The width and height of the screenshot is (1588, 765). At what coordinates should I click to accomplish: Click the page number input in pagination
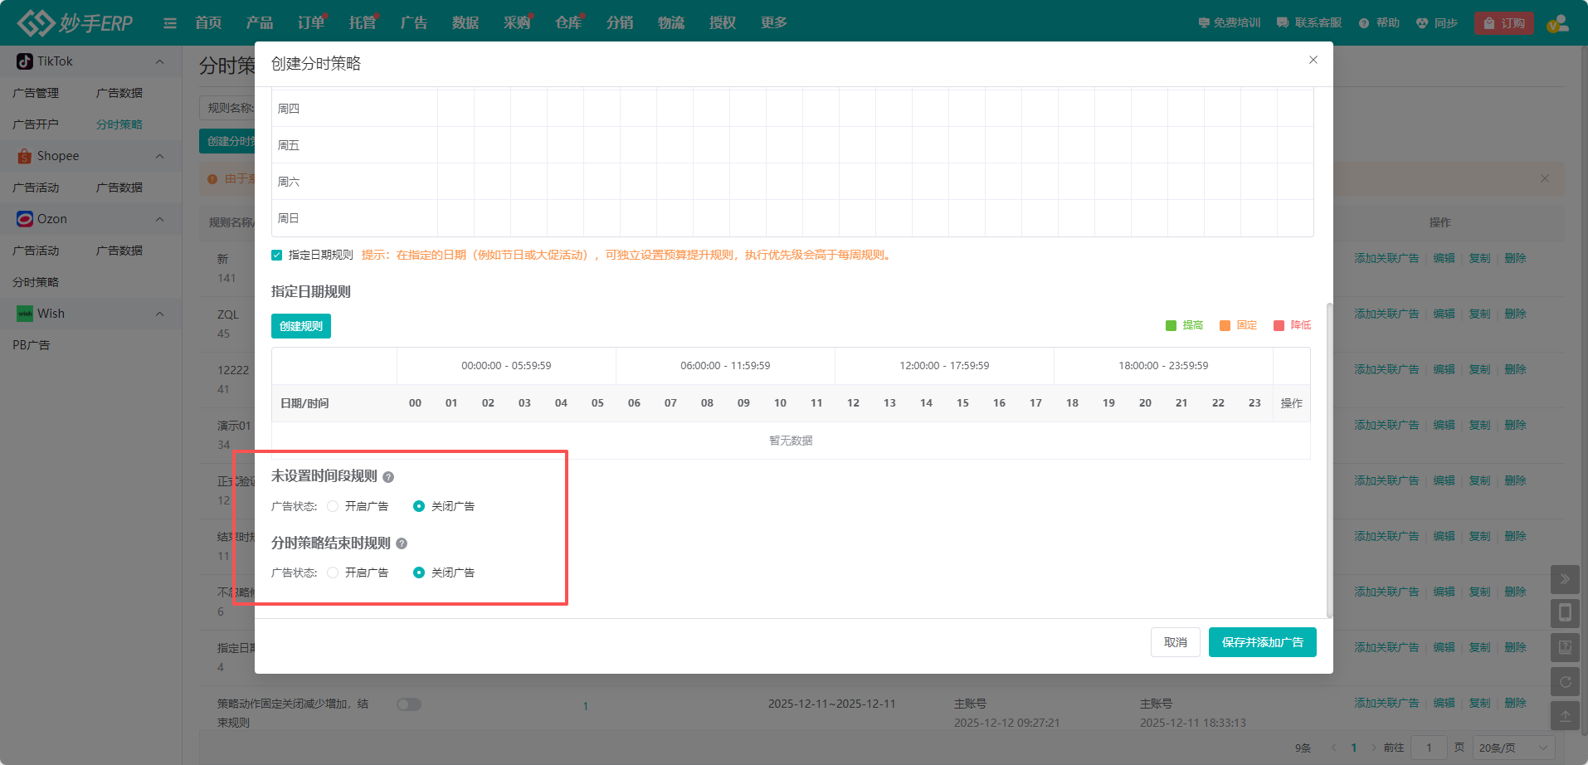[1429, 747]
